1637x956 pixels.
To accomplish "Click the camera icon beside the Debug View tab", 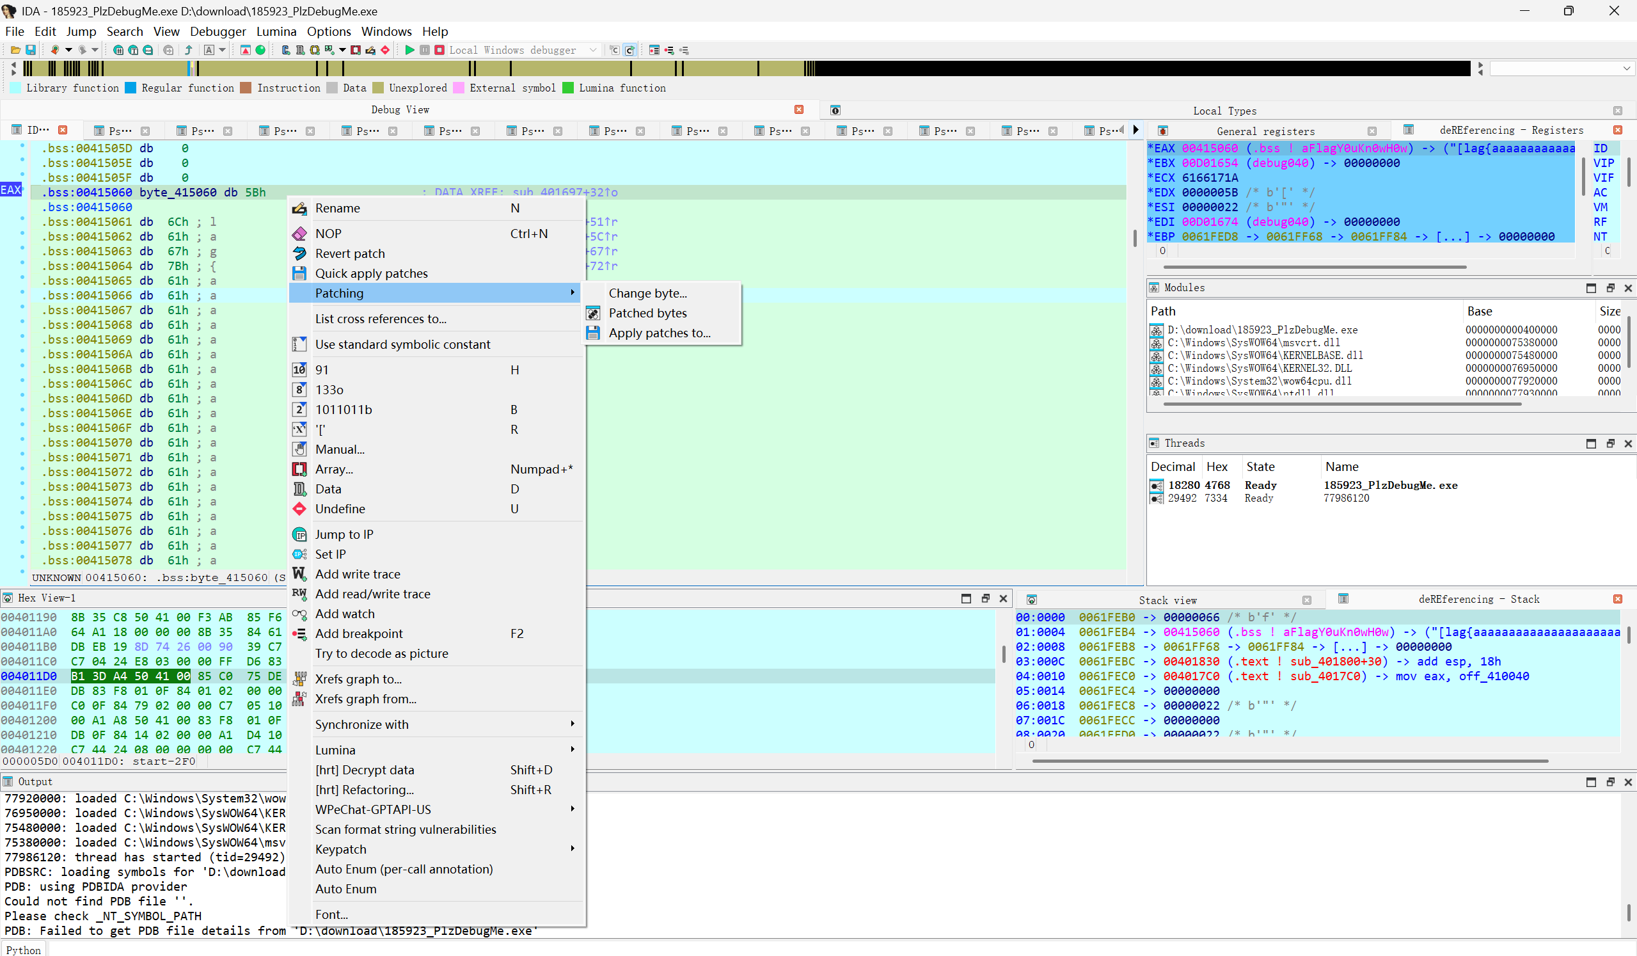I will point(835,110).
